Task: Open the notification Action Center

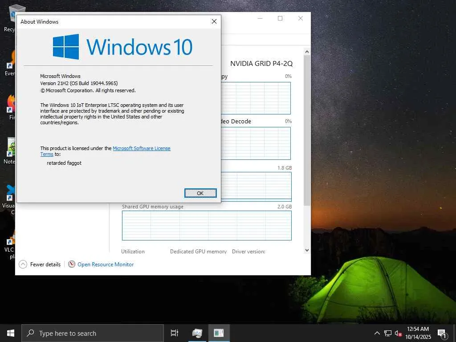Action: pos(442,333)
